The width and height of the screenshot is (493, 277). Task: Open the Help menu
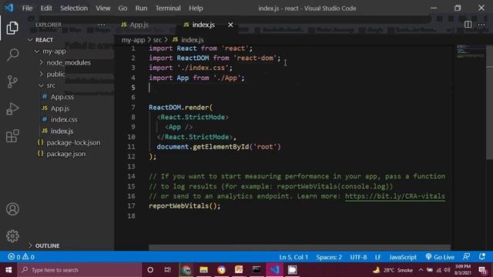tap(196, 8)
